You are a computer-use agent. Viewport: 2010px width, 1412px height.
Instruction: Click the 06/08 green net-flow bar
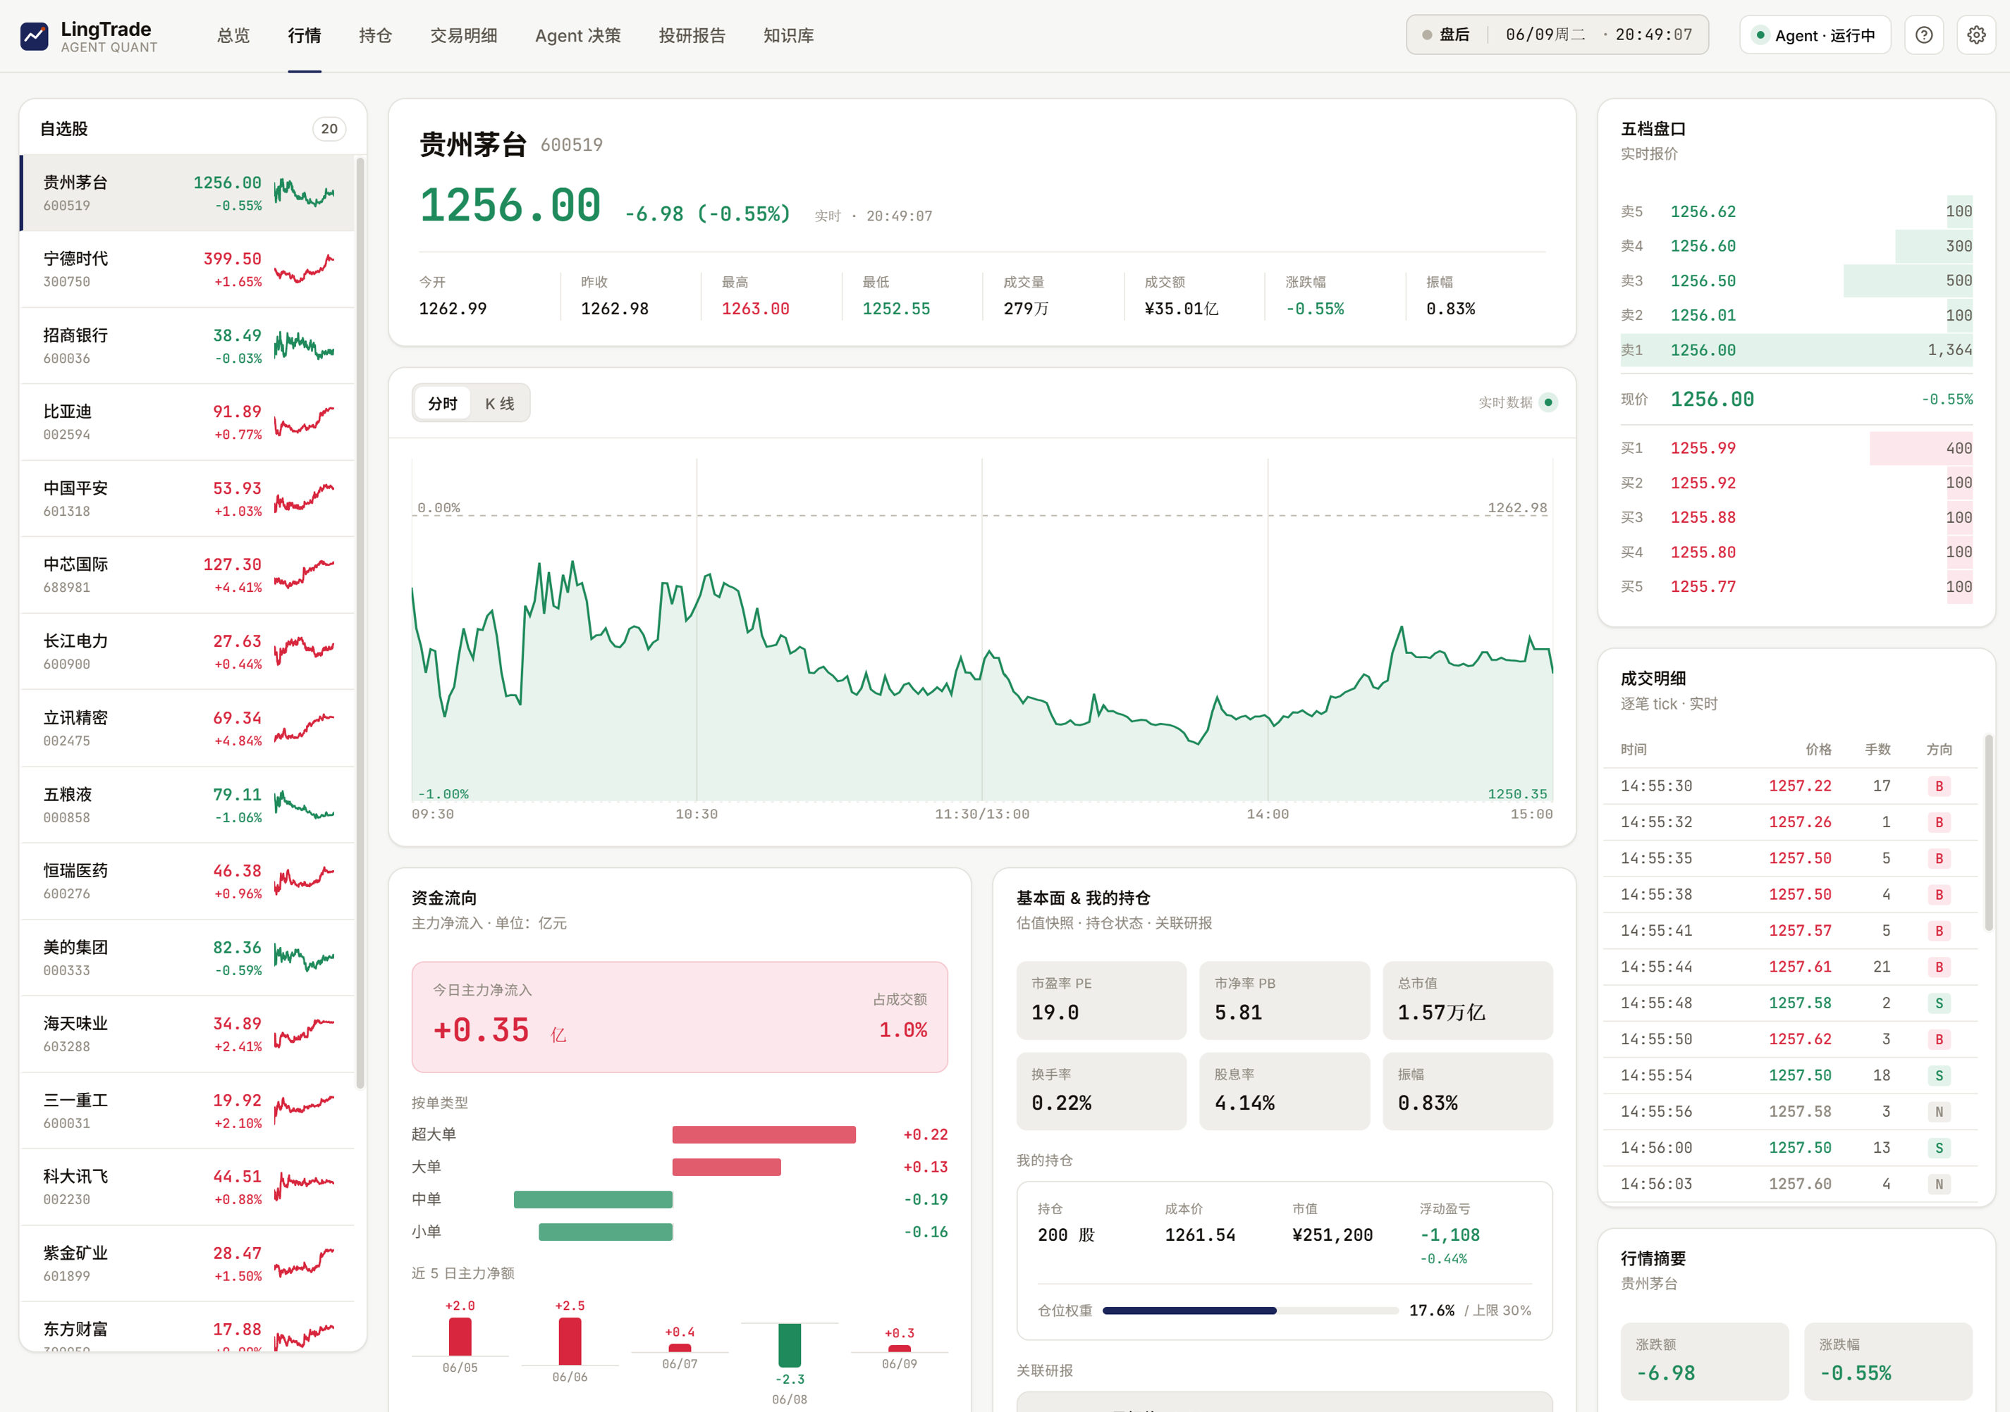click(x=789, y=1344)
